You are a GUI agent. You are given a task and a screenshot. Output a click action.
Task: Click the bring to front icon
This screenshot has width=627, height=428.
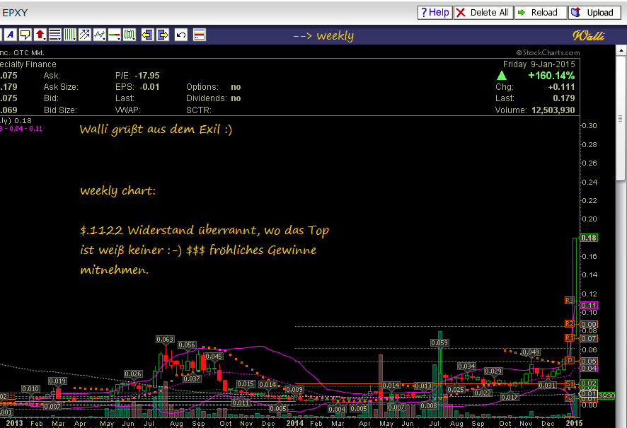pos(163,35)
